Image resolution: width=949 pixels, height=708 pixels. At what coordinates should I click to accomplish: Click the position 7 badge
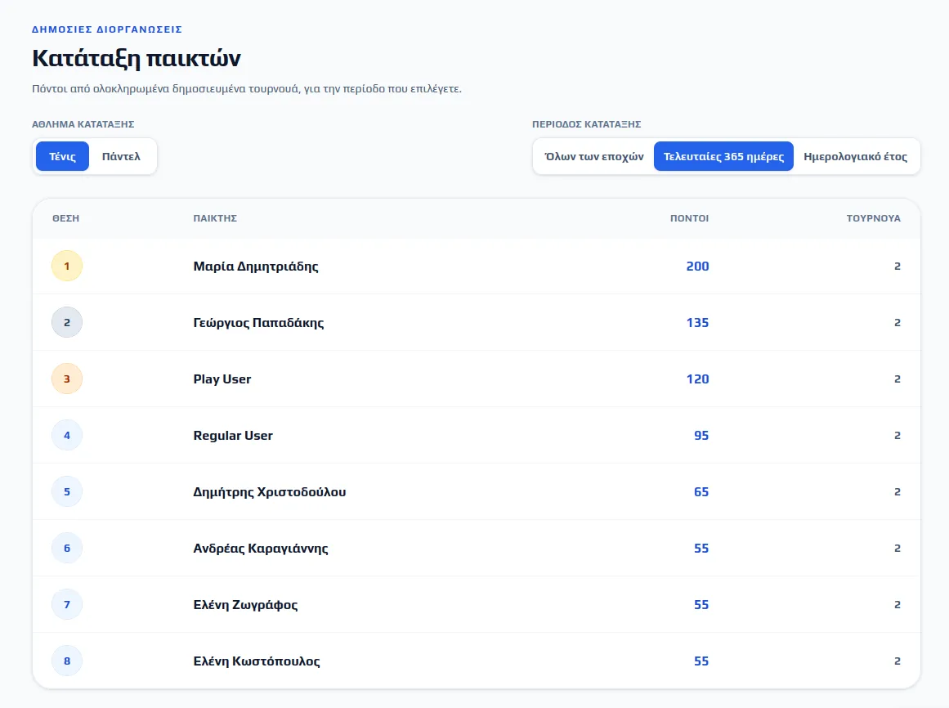tap(67, 604)
